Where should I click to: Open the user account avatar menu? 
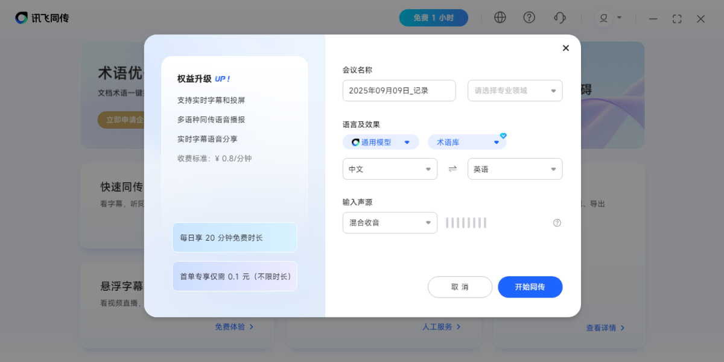[x=604, y=18]
